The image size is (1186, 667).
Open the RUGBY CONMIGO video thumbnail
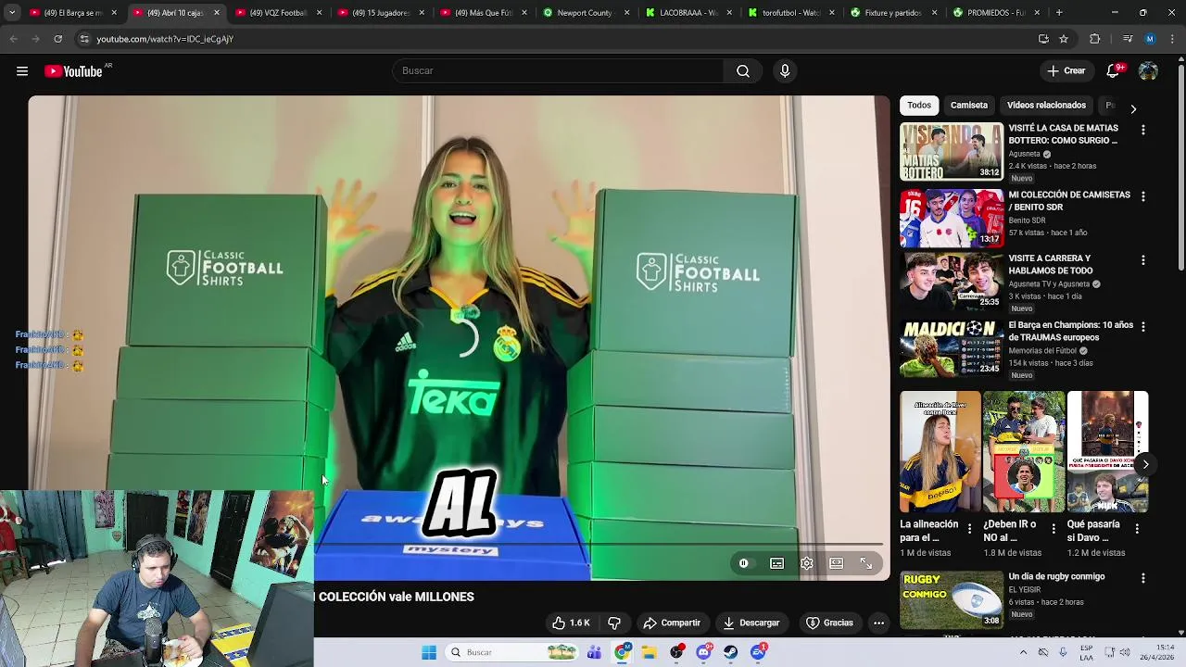[x=952, y=599]
